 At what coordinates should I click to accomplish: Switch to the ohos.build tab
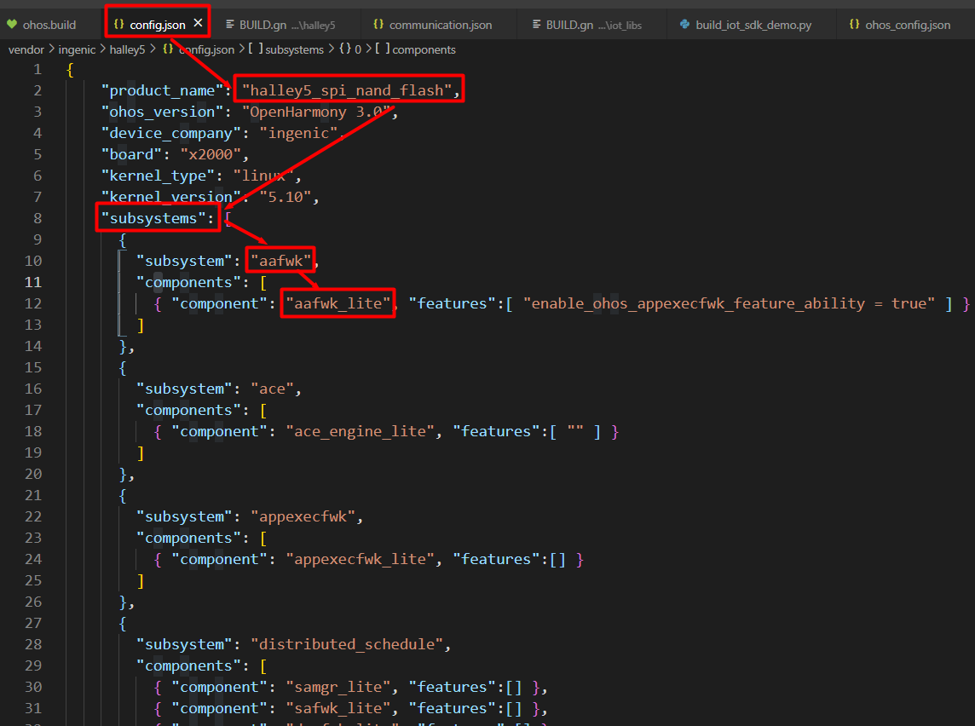[x=49, y=25]
